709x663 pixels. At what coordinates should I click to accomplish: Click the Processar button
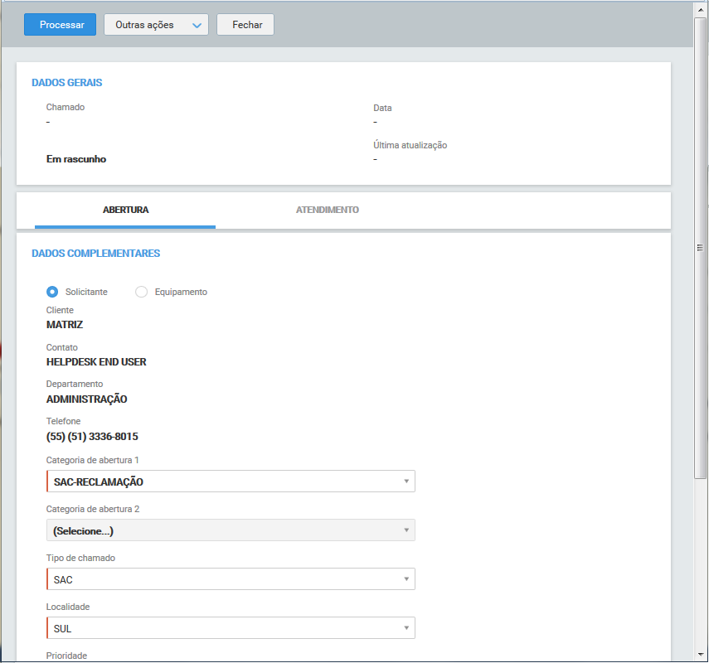(61, 25)
